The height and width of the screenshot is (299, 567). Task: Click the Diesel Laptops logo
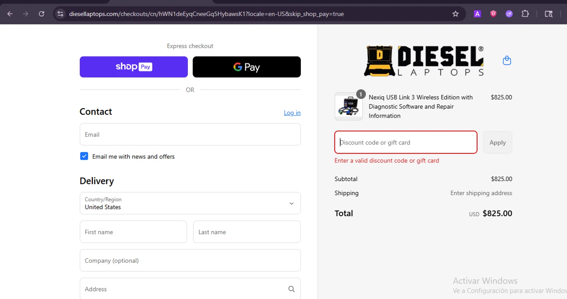coord(424,61)
